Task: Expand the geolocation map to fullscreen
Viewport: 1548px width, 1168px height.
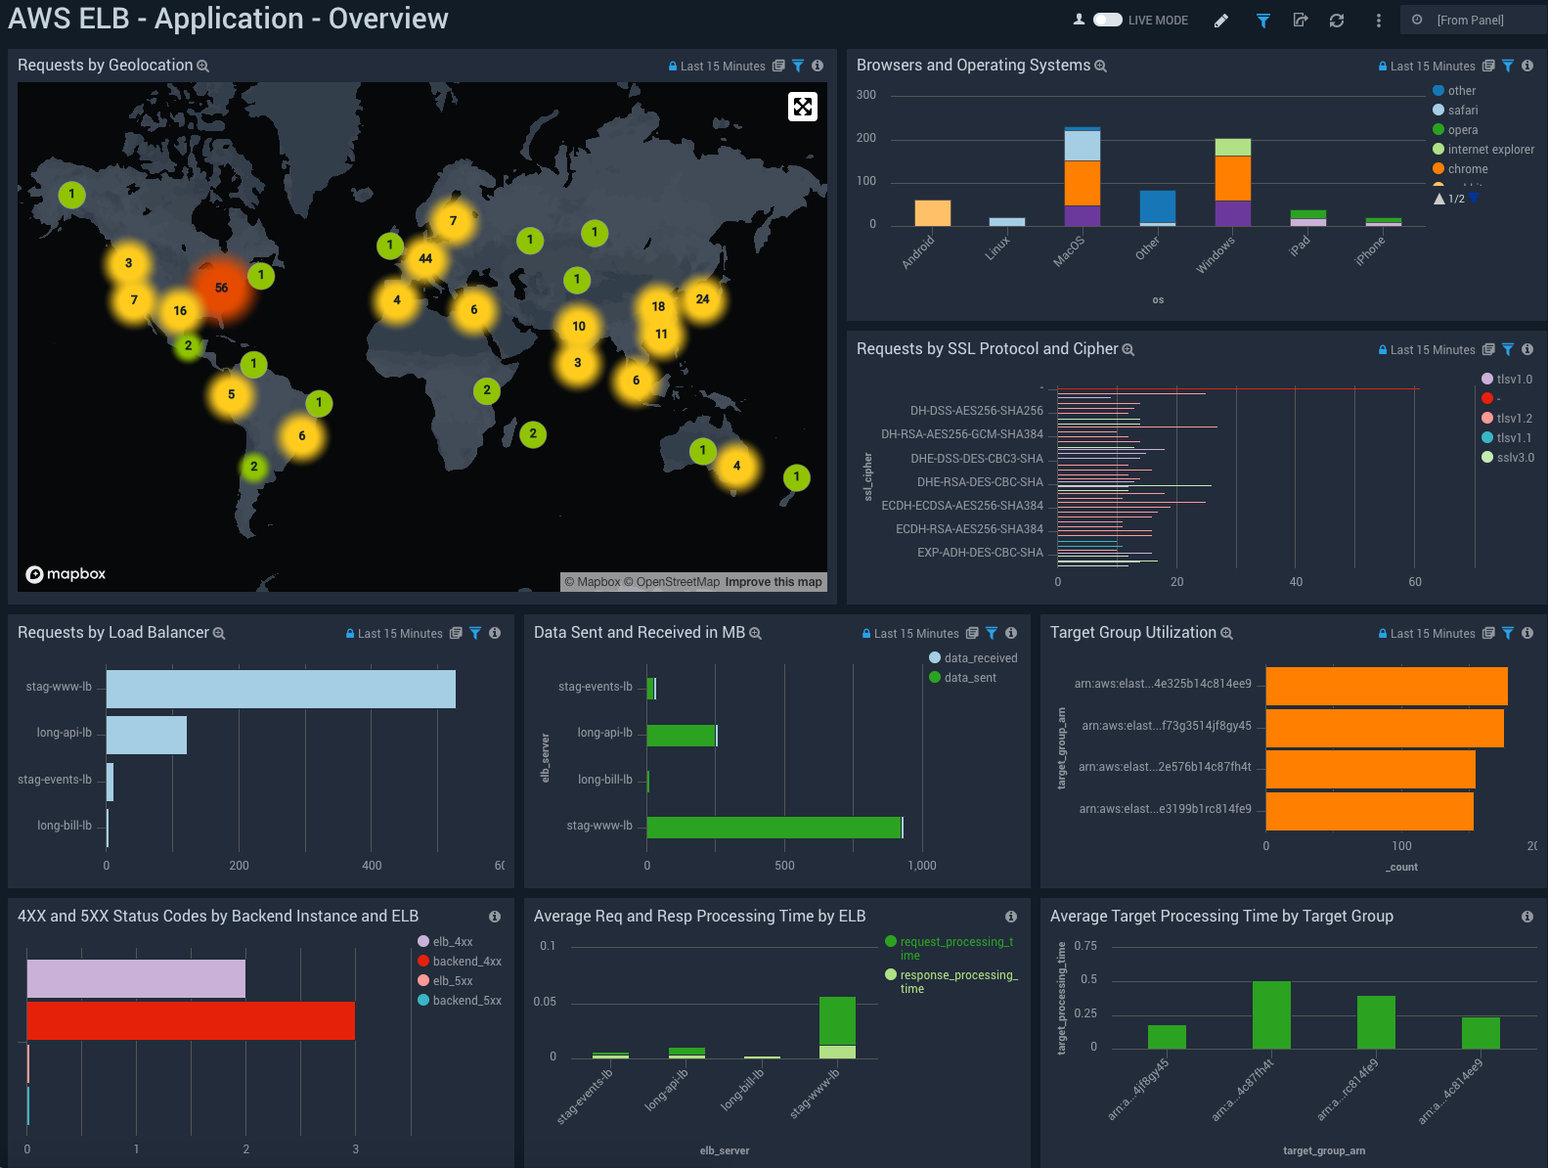Action: [802, 107]
